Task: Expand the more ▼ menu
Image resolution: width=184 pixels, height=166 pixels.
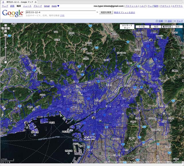Action: [55, 6]
